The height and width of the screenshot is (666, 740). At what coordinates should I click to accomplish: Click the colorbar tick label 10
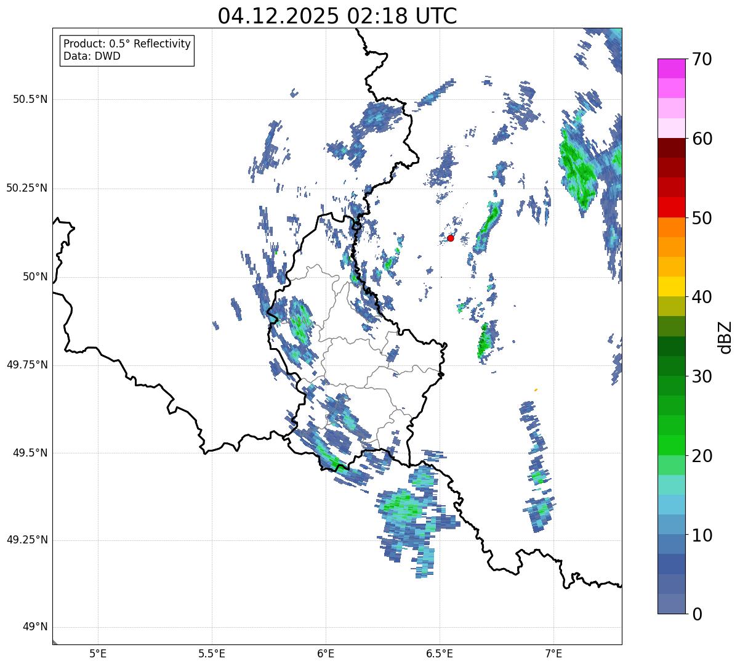[702, 535]
